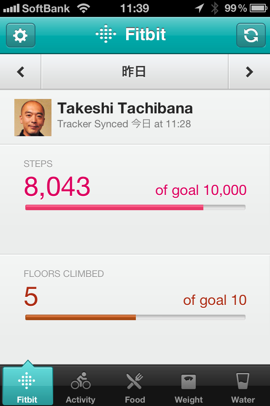Open the Weight tab

click(189, 387)
